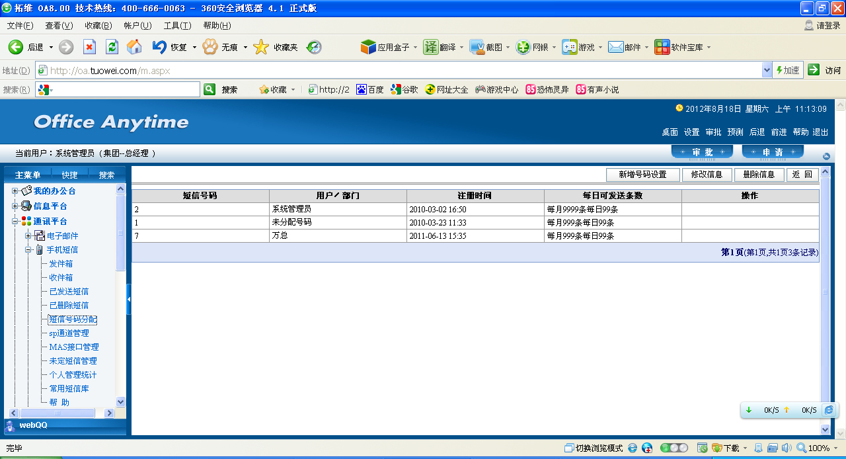Switch to the 快捷 sidebar tab
Screen dimensions: 846x459
pos(69,175)
